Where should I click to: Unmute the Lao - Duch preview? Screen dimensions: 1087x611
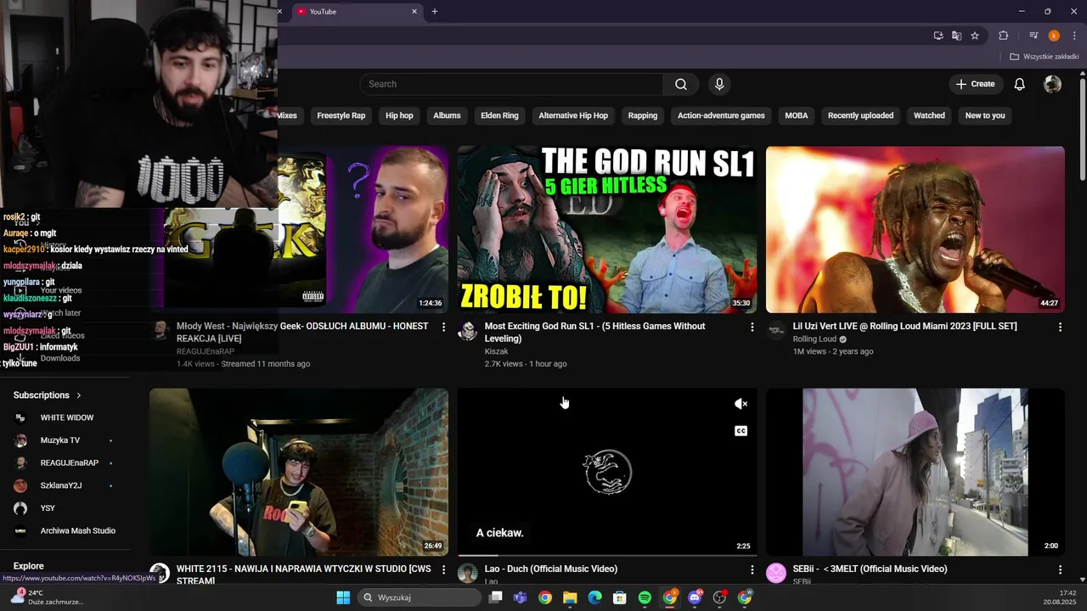pos(741,404)
